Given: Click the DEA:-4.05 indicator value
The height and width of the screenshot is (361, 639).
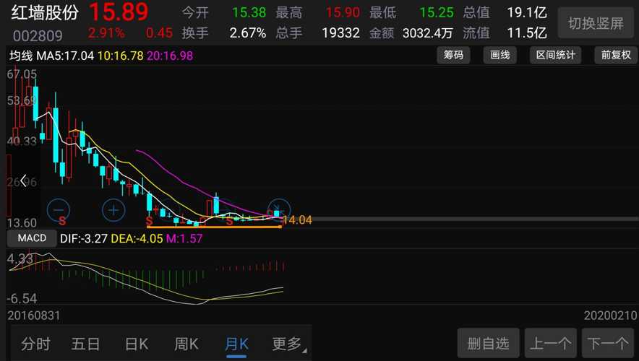Looking at the screenshot, I should 137,238.
